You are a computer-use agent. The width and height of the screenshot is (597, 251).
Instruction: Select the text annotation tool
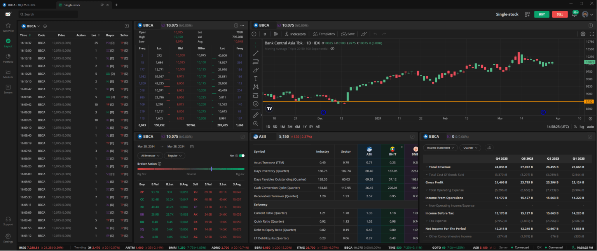(x=255, y=79)
